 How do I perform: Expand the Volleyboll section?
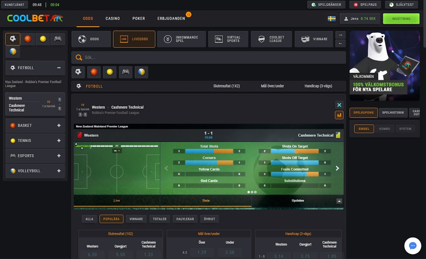[x=59, y=171]
